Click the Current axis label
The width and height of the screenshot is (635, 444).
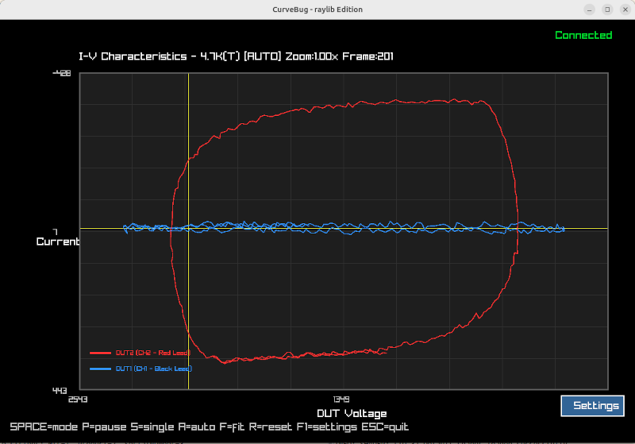tap(58, 241)
